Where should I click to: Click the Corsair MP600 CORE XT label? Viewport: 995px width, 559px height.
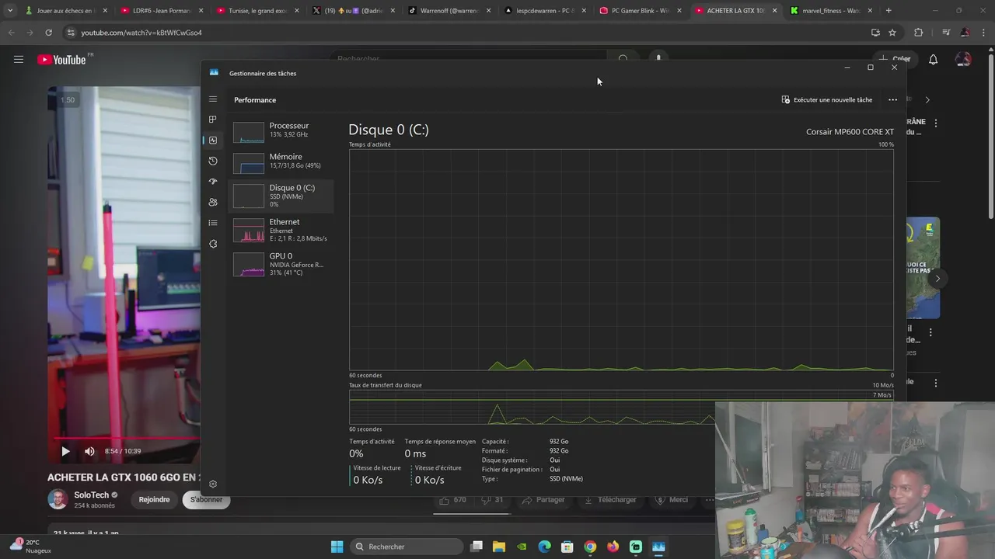click(850, 132)
